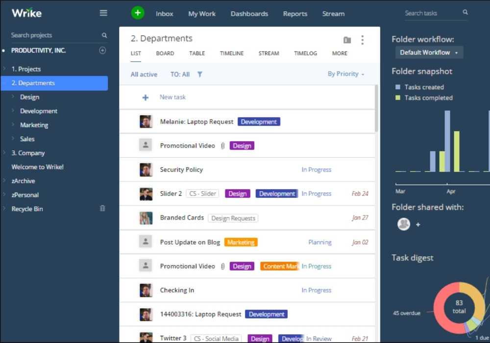Click the Content Mar tag on Promotional Video
Image resolution: width=490 pixels, height=343 pixels.
click(x=280, y=266)
